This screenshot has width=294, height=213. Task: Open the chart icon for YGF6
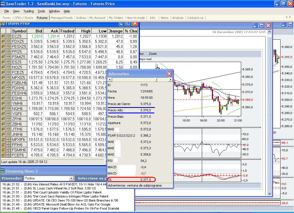(x=3, y=114)
